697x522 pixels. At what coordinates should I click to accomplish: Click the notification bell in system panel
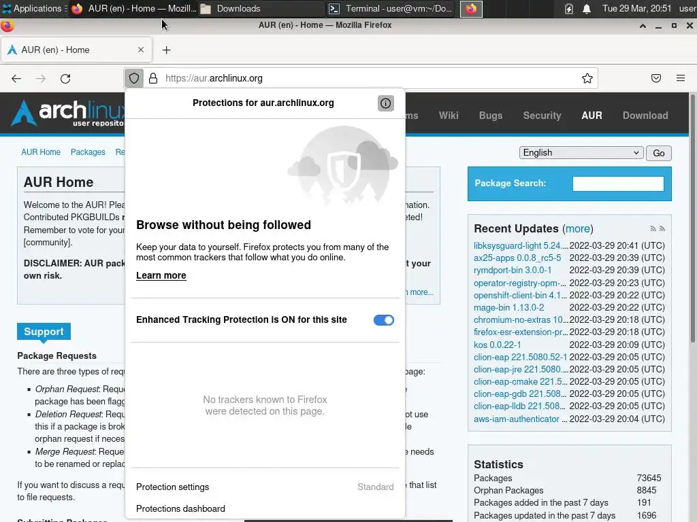[x=587, y=8]
